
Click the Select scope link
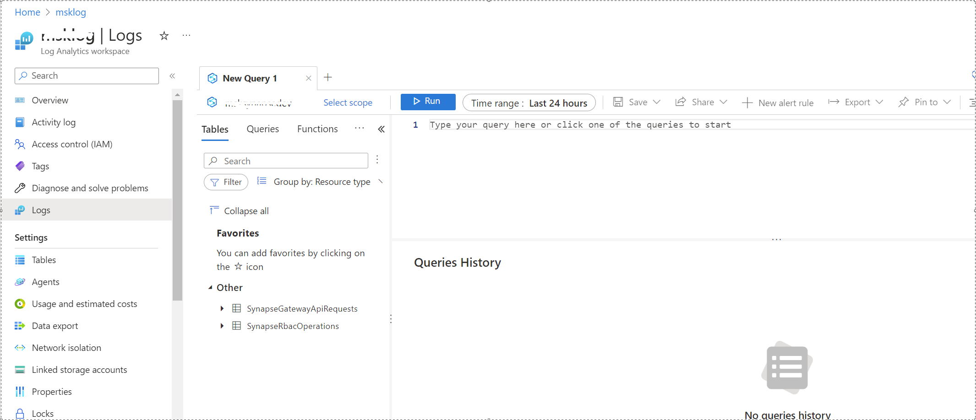(x=348, y=102)
